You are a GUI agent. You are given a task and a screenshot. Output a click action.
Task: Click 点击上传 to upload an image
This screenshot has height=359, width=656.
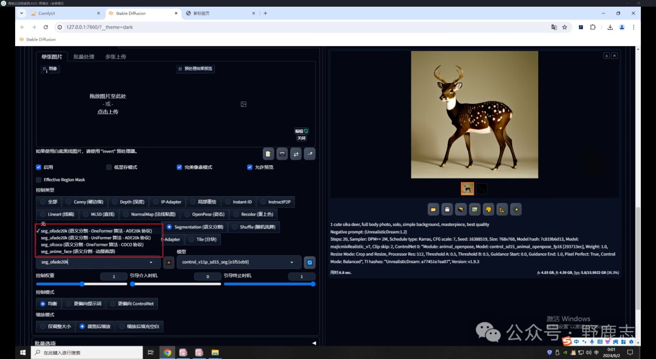(x=108, y=112)
